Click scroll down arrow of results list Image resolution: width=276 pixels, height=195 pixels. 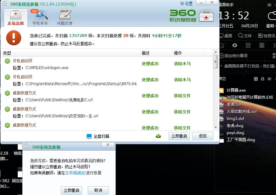pyautogui.click(x=216, y=128)
